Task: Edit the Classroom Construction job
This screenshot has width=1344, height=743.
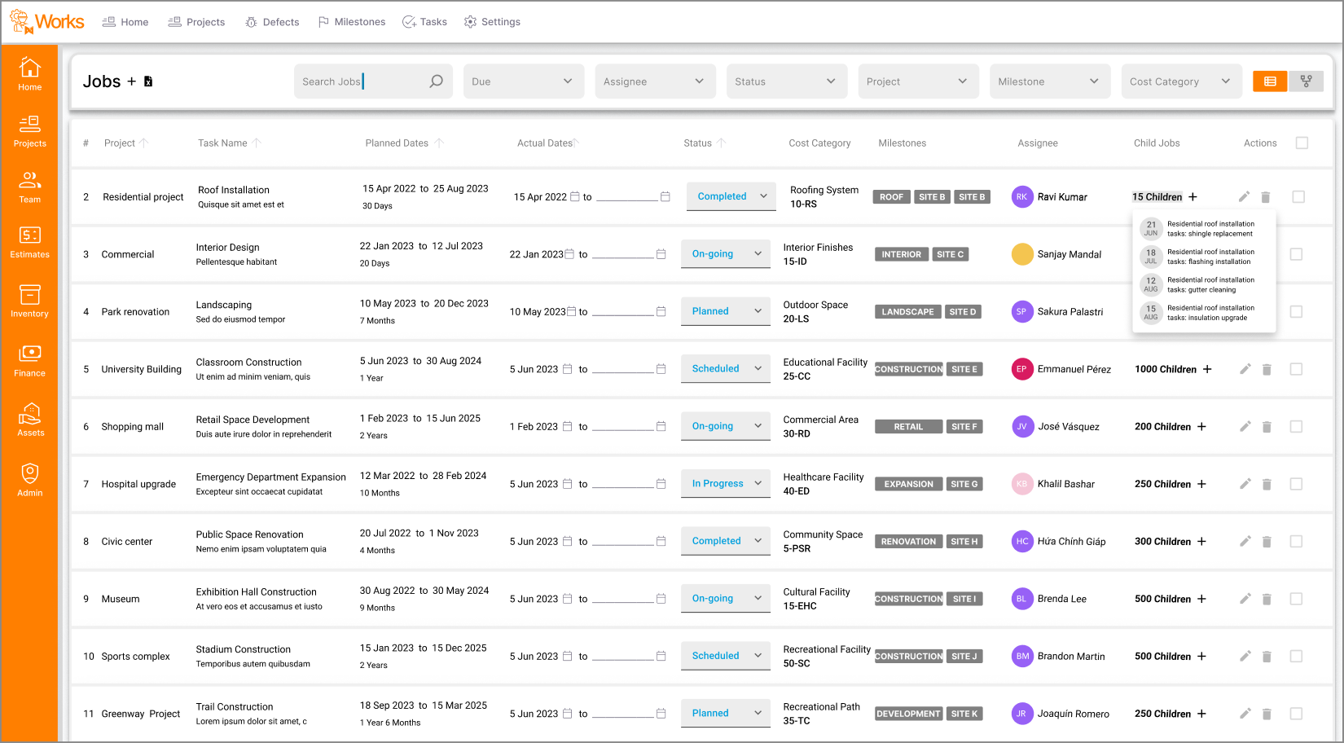Action: (1245, 369)
